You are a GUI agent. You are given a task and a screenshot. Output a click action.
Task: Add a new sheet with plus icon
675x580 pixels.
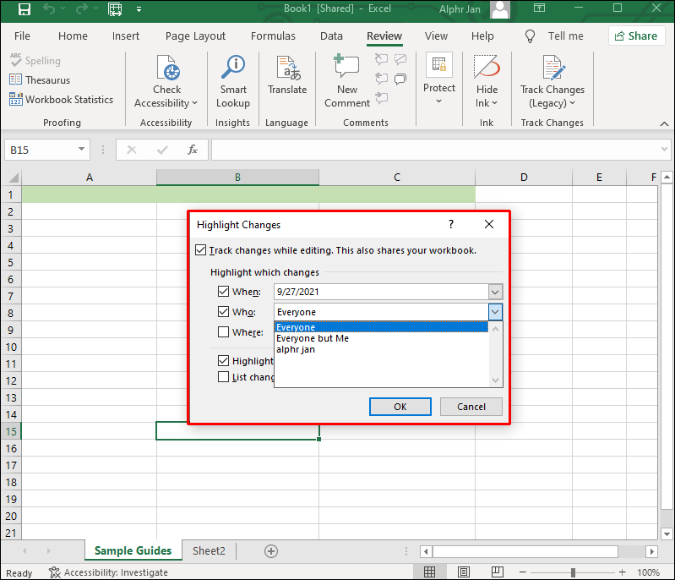point(271,551)
